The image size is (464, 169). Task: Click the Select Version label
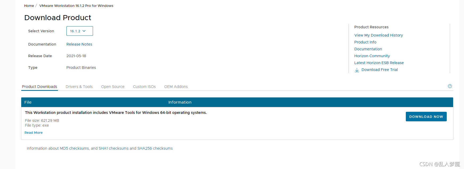pos(41,31)
